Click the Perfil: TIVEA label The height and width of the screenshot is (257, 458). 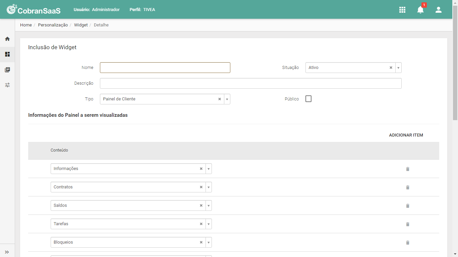(142, 10)
